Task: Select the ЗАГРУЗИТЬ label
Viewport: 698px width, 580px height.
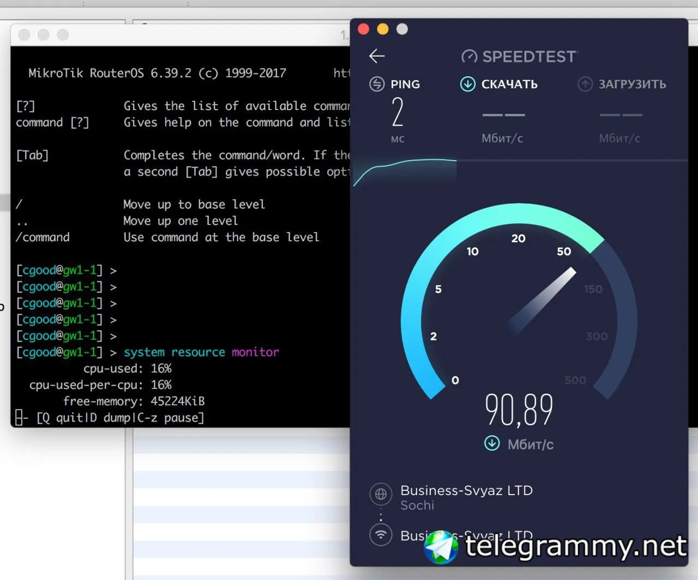Action: 633,84
